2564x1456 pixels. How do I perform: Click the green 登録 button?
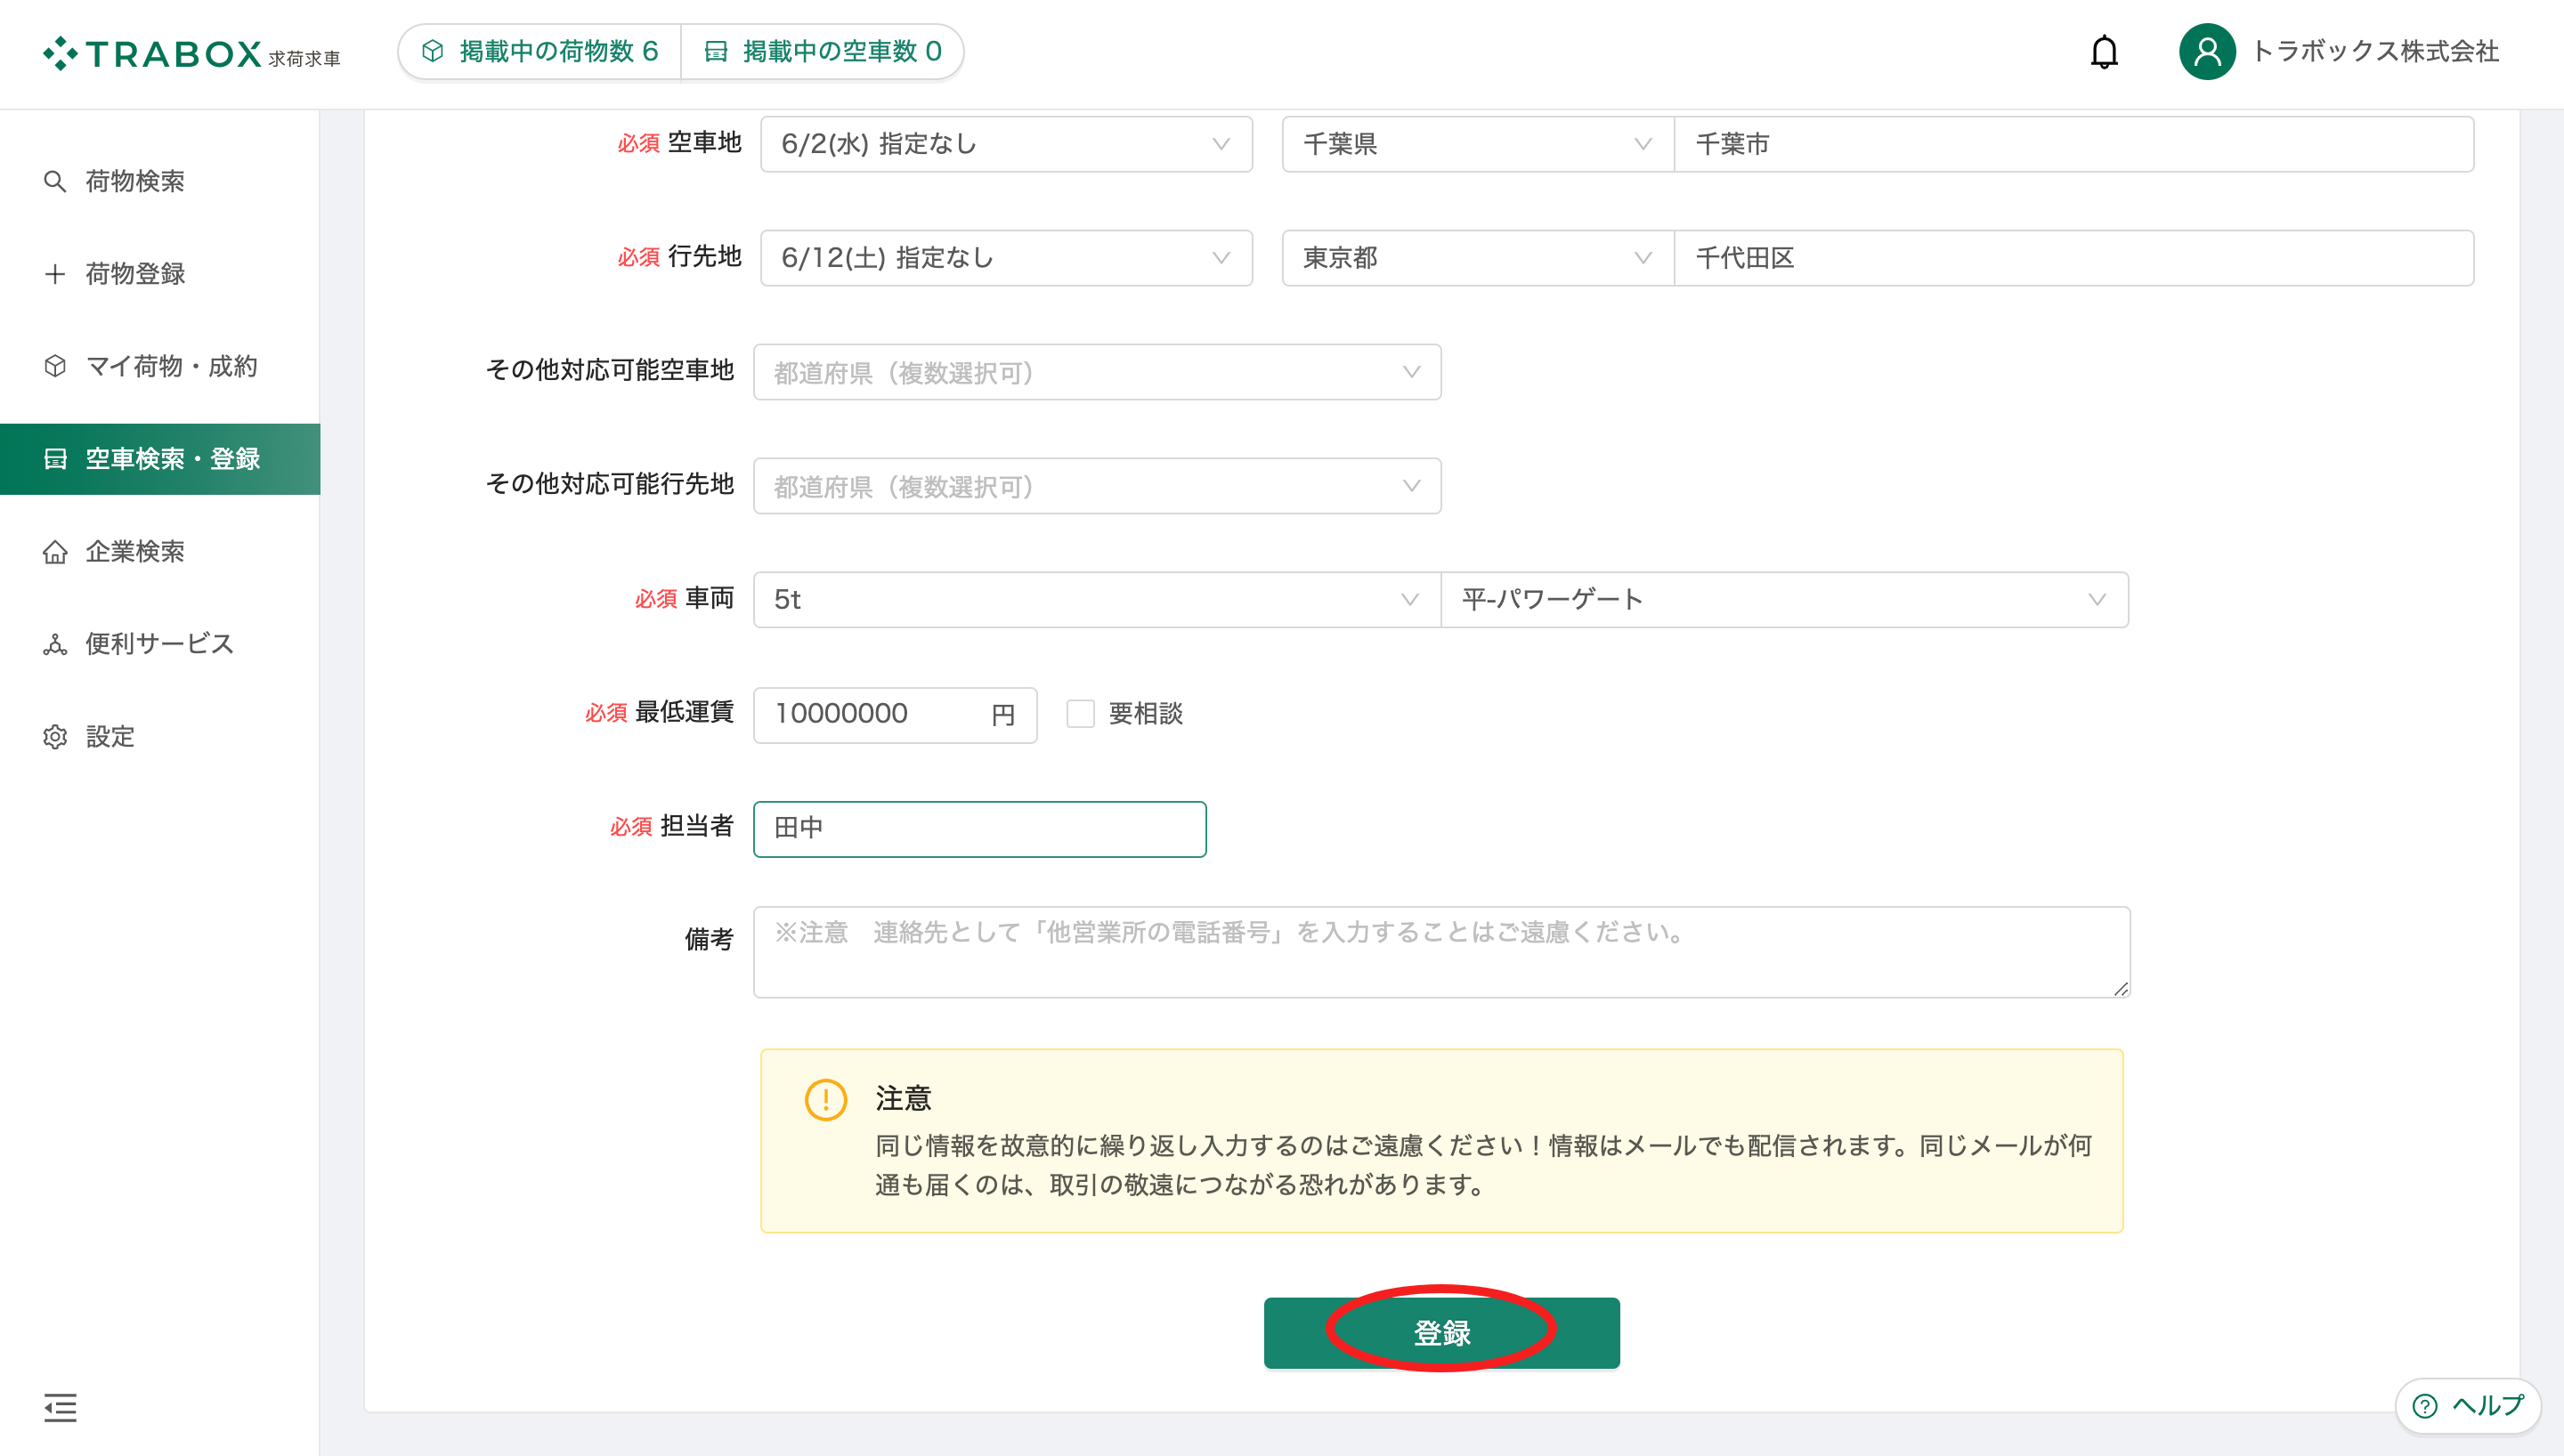coord(1441,1333)
